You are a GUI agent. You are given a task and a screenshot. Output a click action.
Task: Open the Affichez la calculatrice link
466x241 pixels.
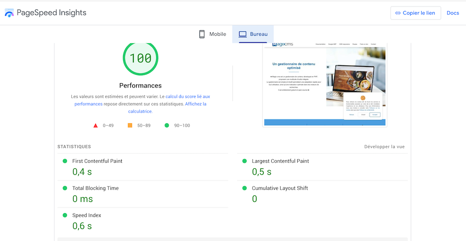coord(167,108)
